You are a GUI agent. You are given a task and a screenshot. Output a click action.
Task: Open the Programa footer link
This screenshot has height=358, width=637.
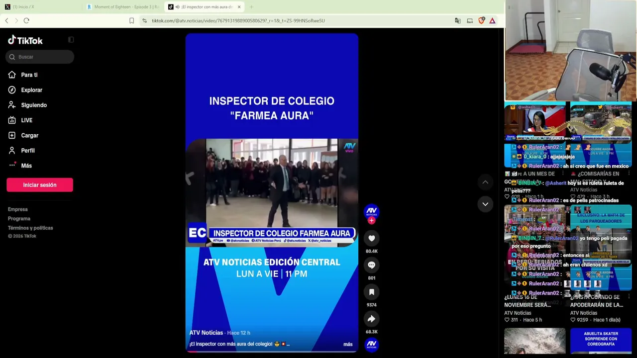[19, 219]
